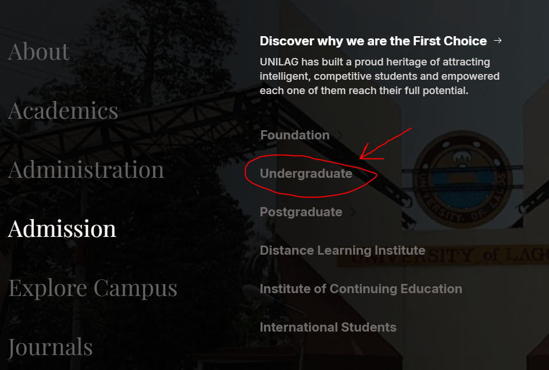
Task: Click the Foundation link
Action: [294, 135]
